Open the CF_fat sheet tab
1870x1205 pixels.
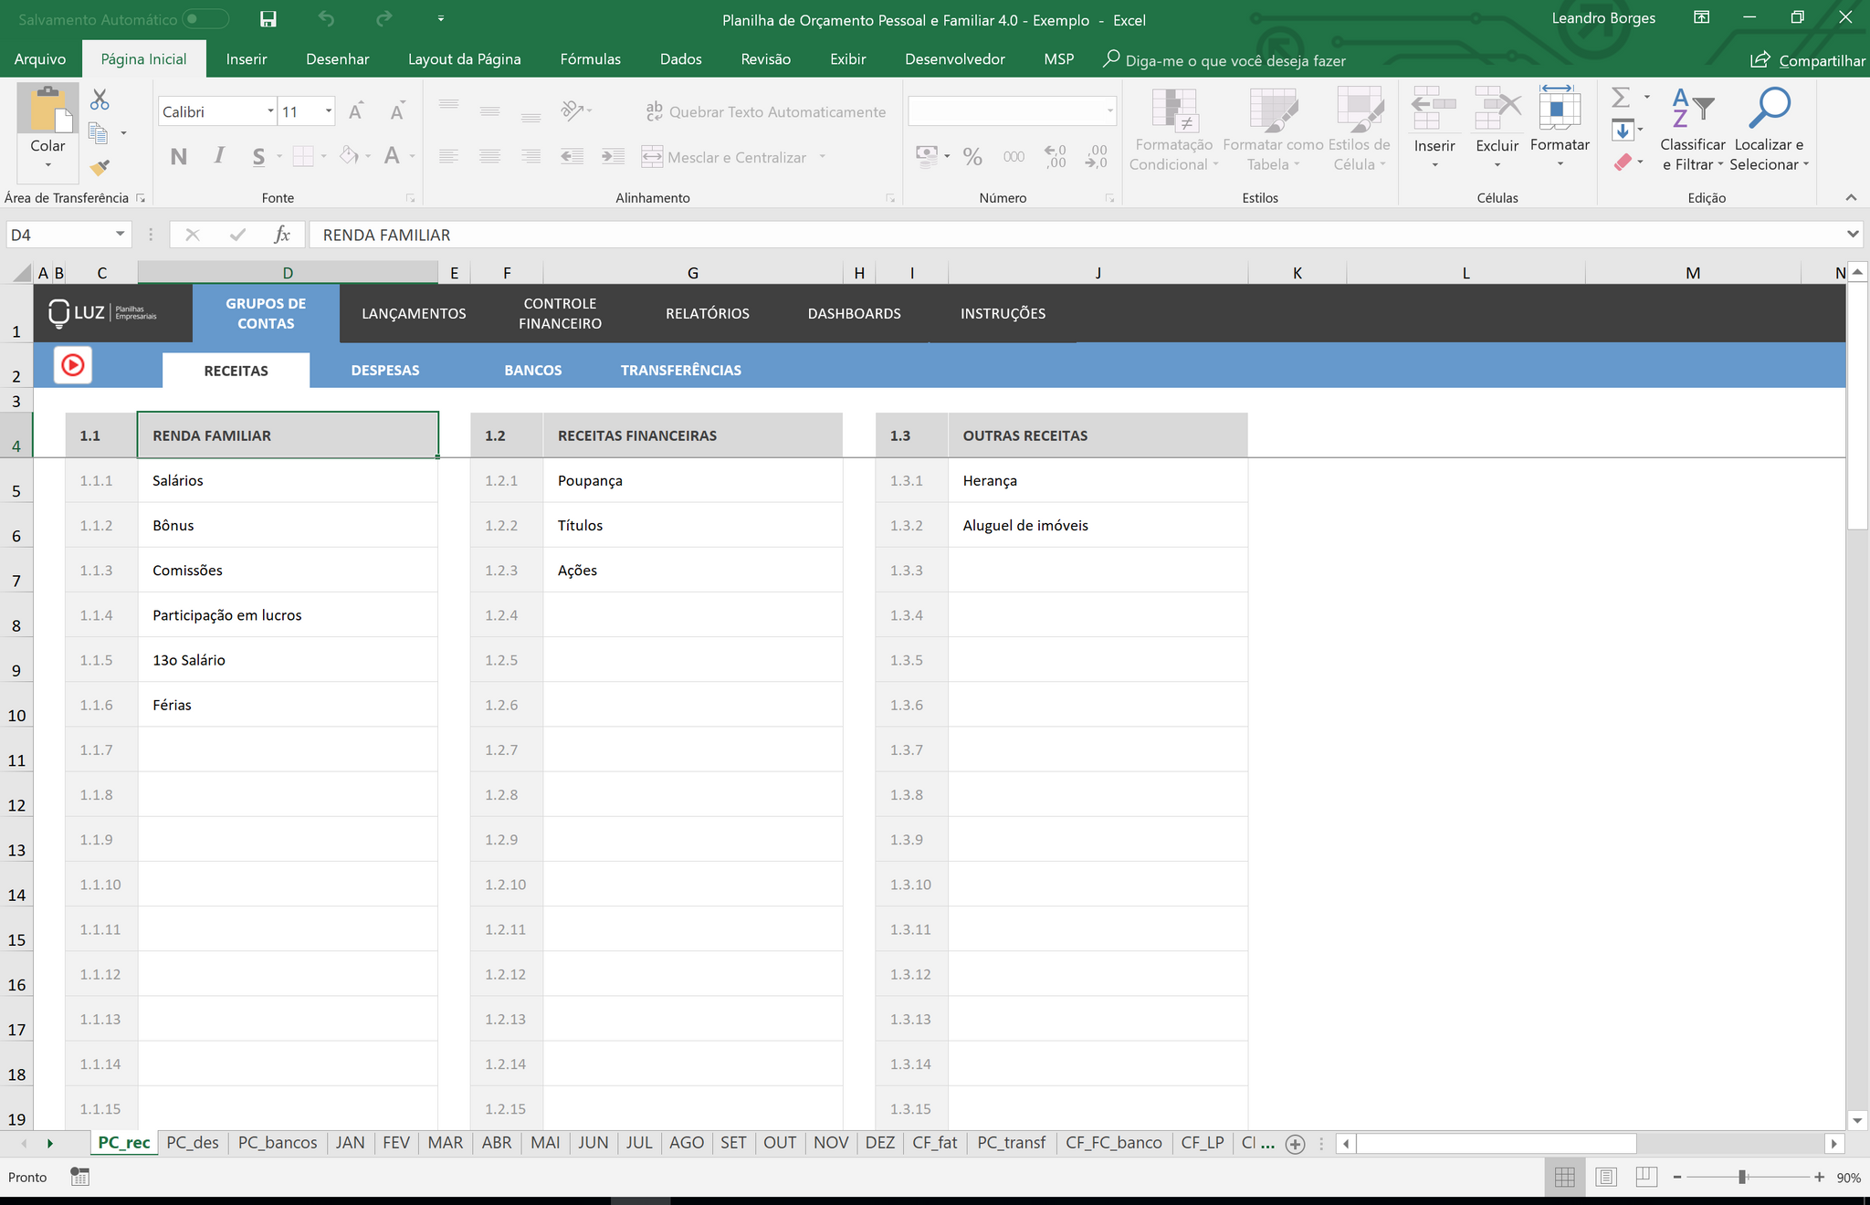[935, 1143]
